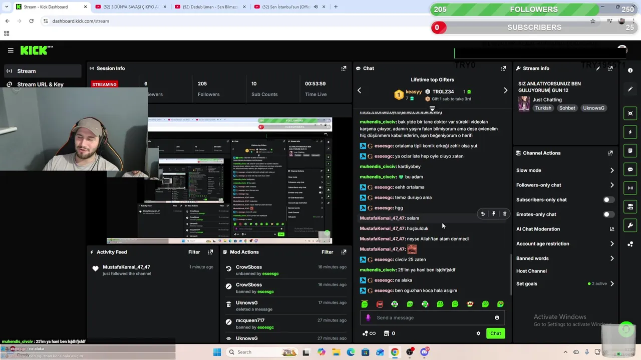Toggle the chat bubble widget in sidebar
This screenshot has height=360, width=641.
coord(630,169)
